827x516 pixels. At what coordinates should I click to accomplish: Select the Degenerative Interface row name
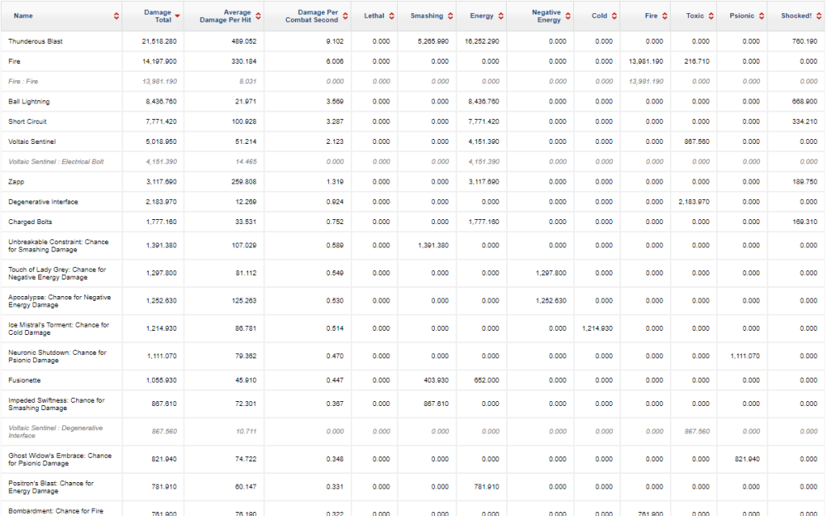pyautogui.click(x=41, y=202)
